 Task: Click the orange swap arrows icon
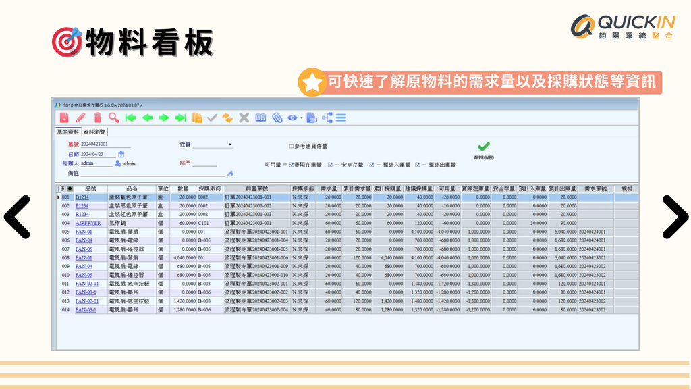point(227,118)
